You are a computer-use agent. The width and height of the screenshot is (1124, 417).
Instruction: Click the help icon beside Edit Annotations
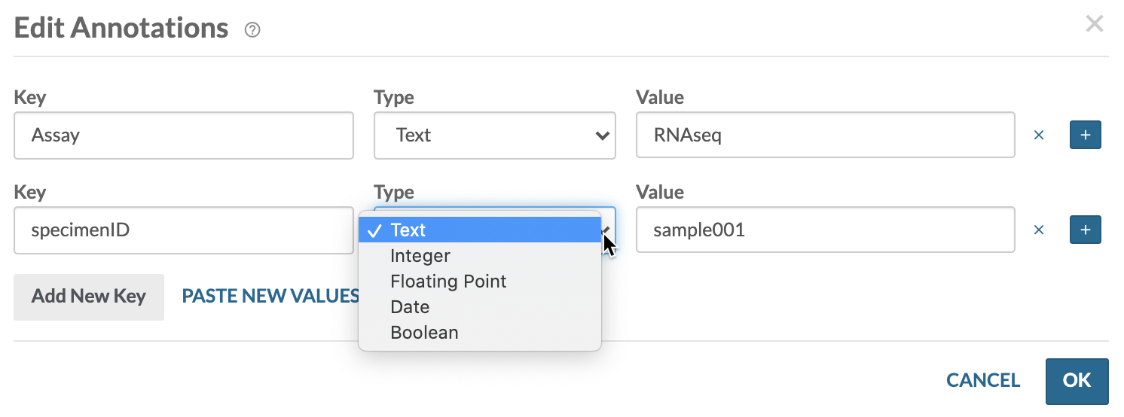253,30
